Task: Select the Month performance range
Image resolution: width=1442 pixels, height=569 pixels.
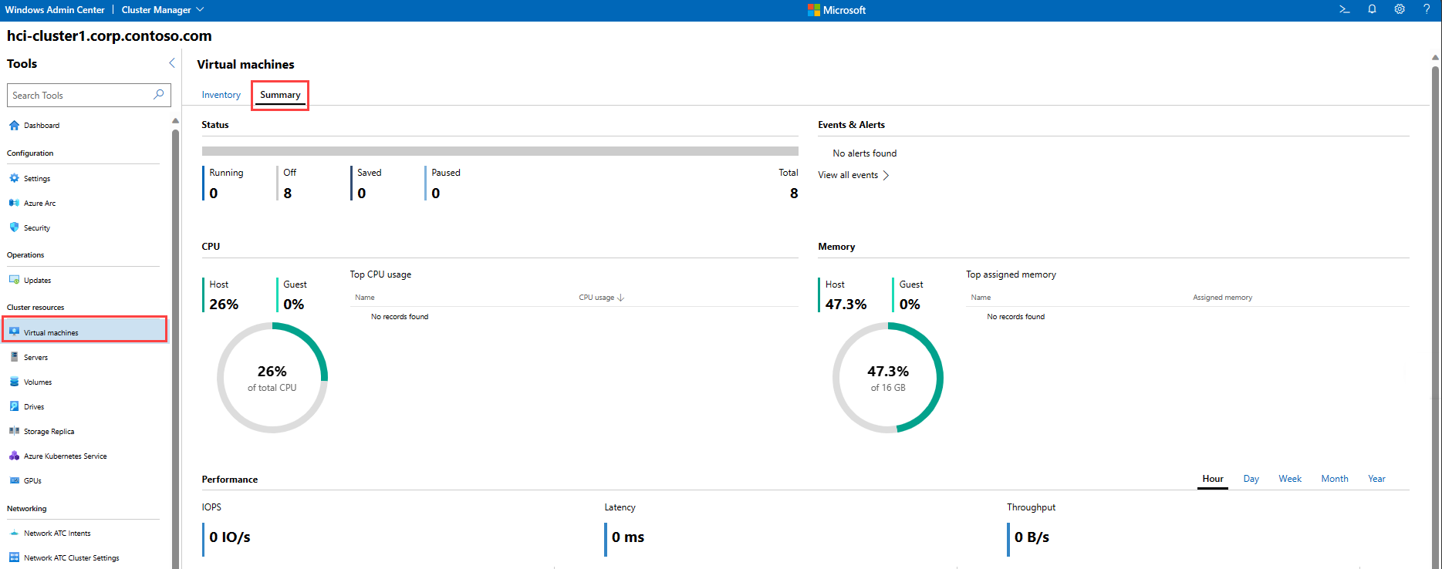Action: (1334, 479)
